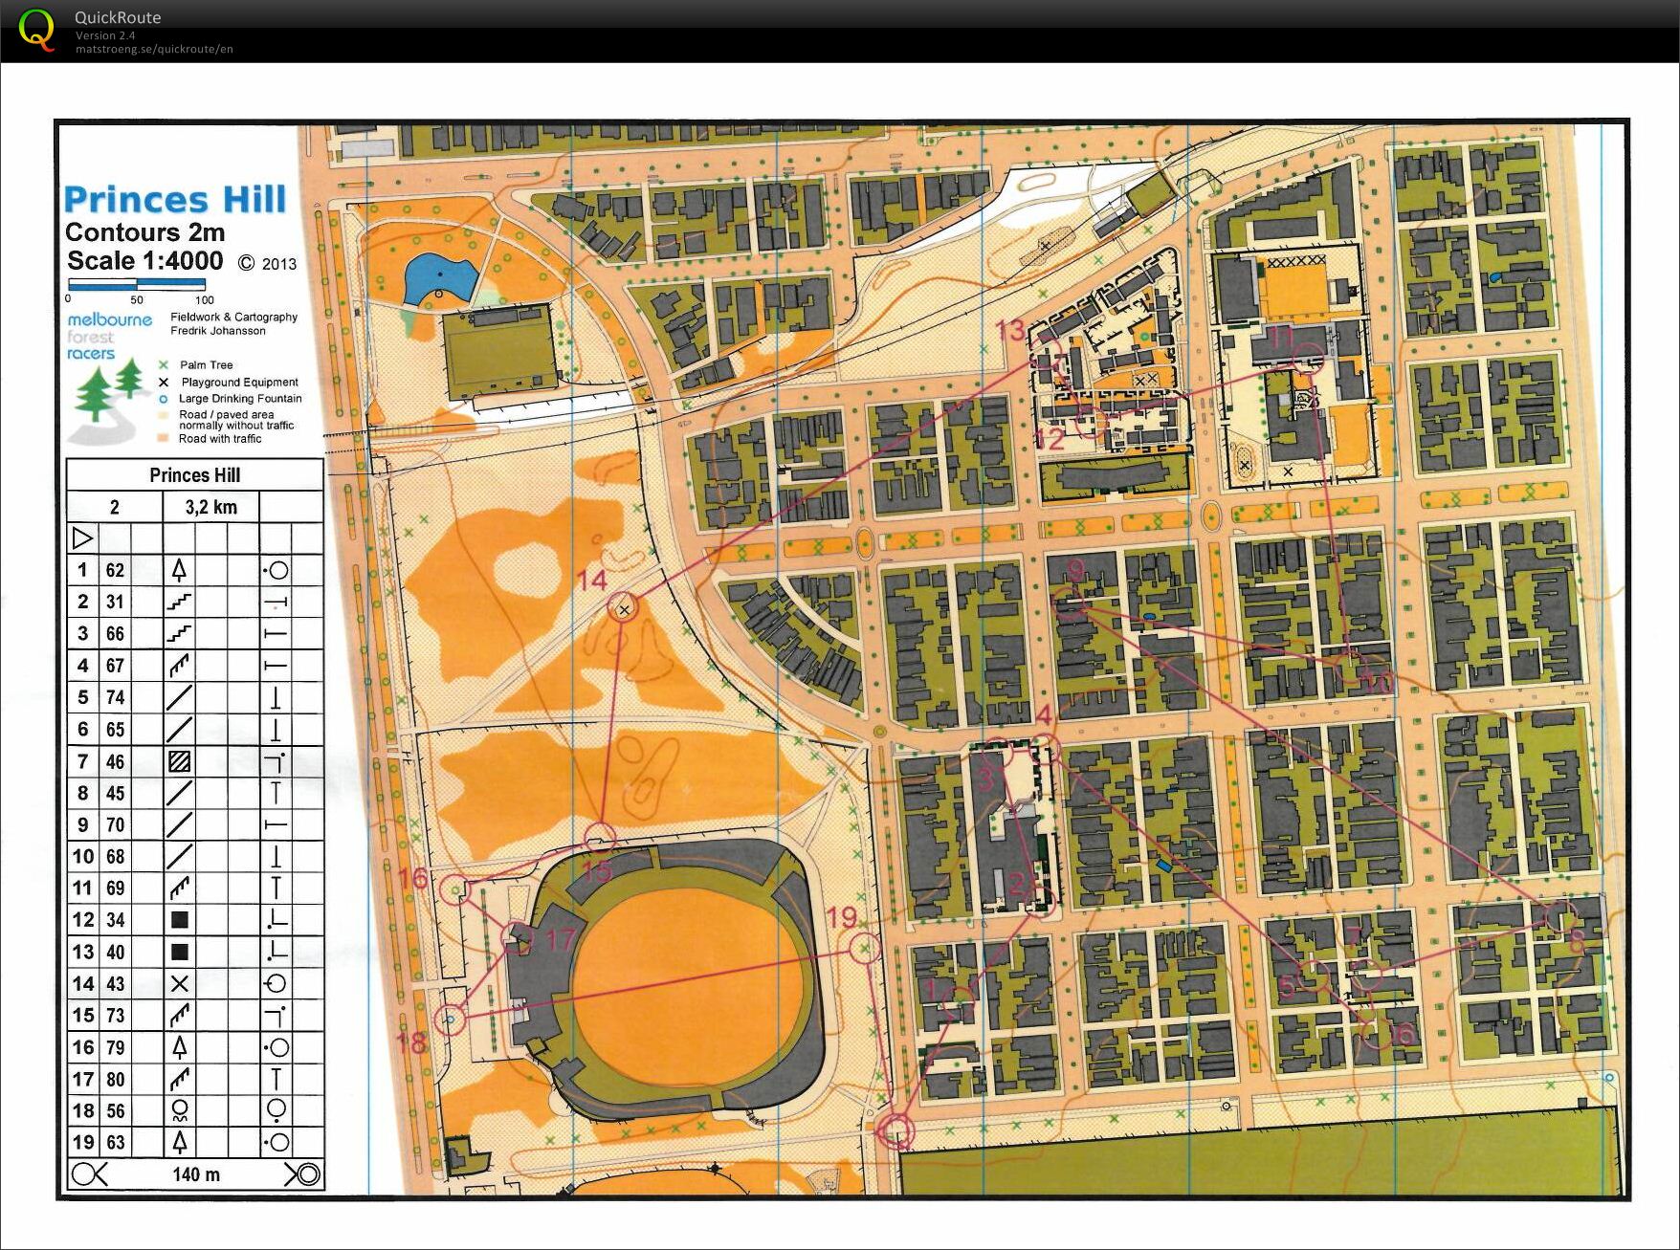Select control circle 14 on the map
Viewport: 1680px width, 1250px height.
point(624,609)
